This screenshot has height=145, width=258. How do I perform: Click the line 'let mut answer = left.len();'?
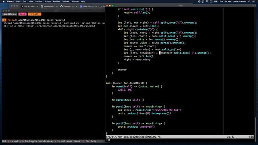[x=138, y=26]
